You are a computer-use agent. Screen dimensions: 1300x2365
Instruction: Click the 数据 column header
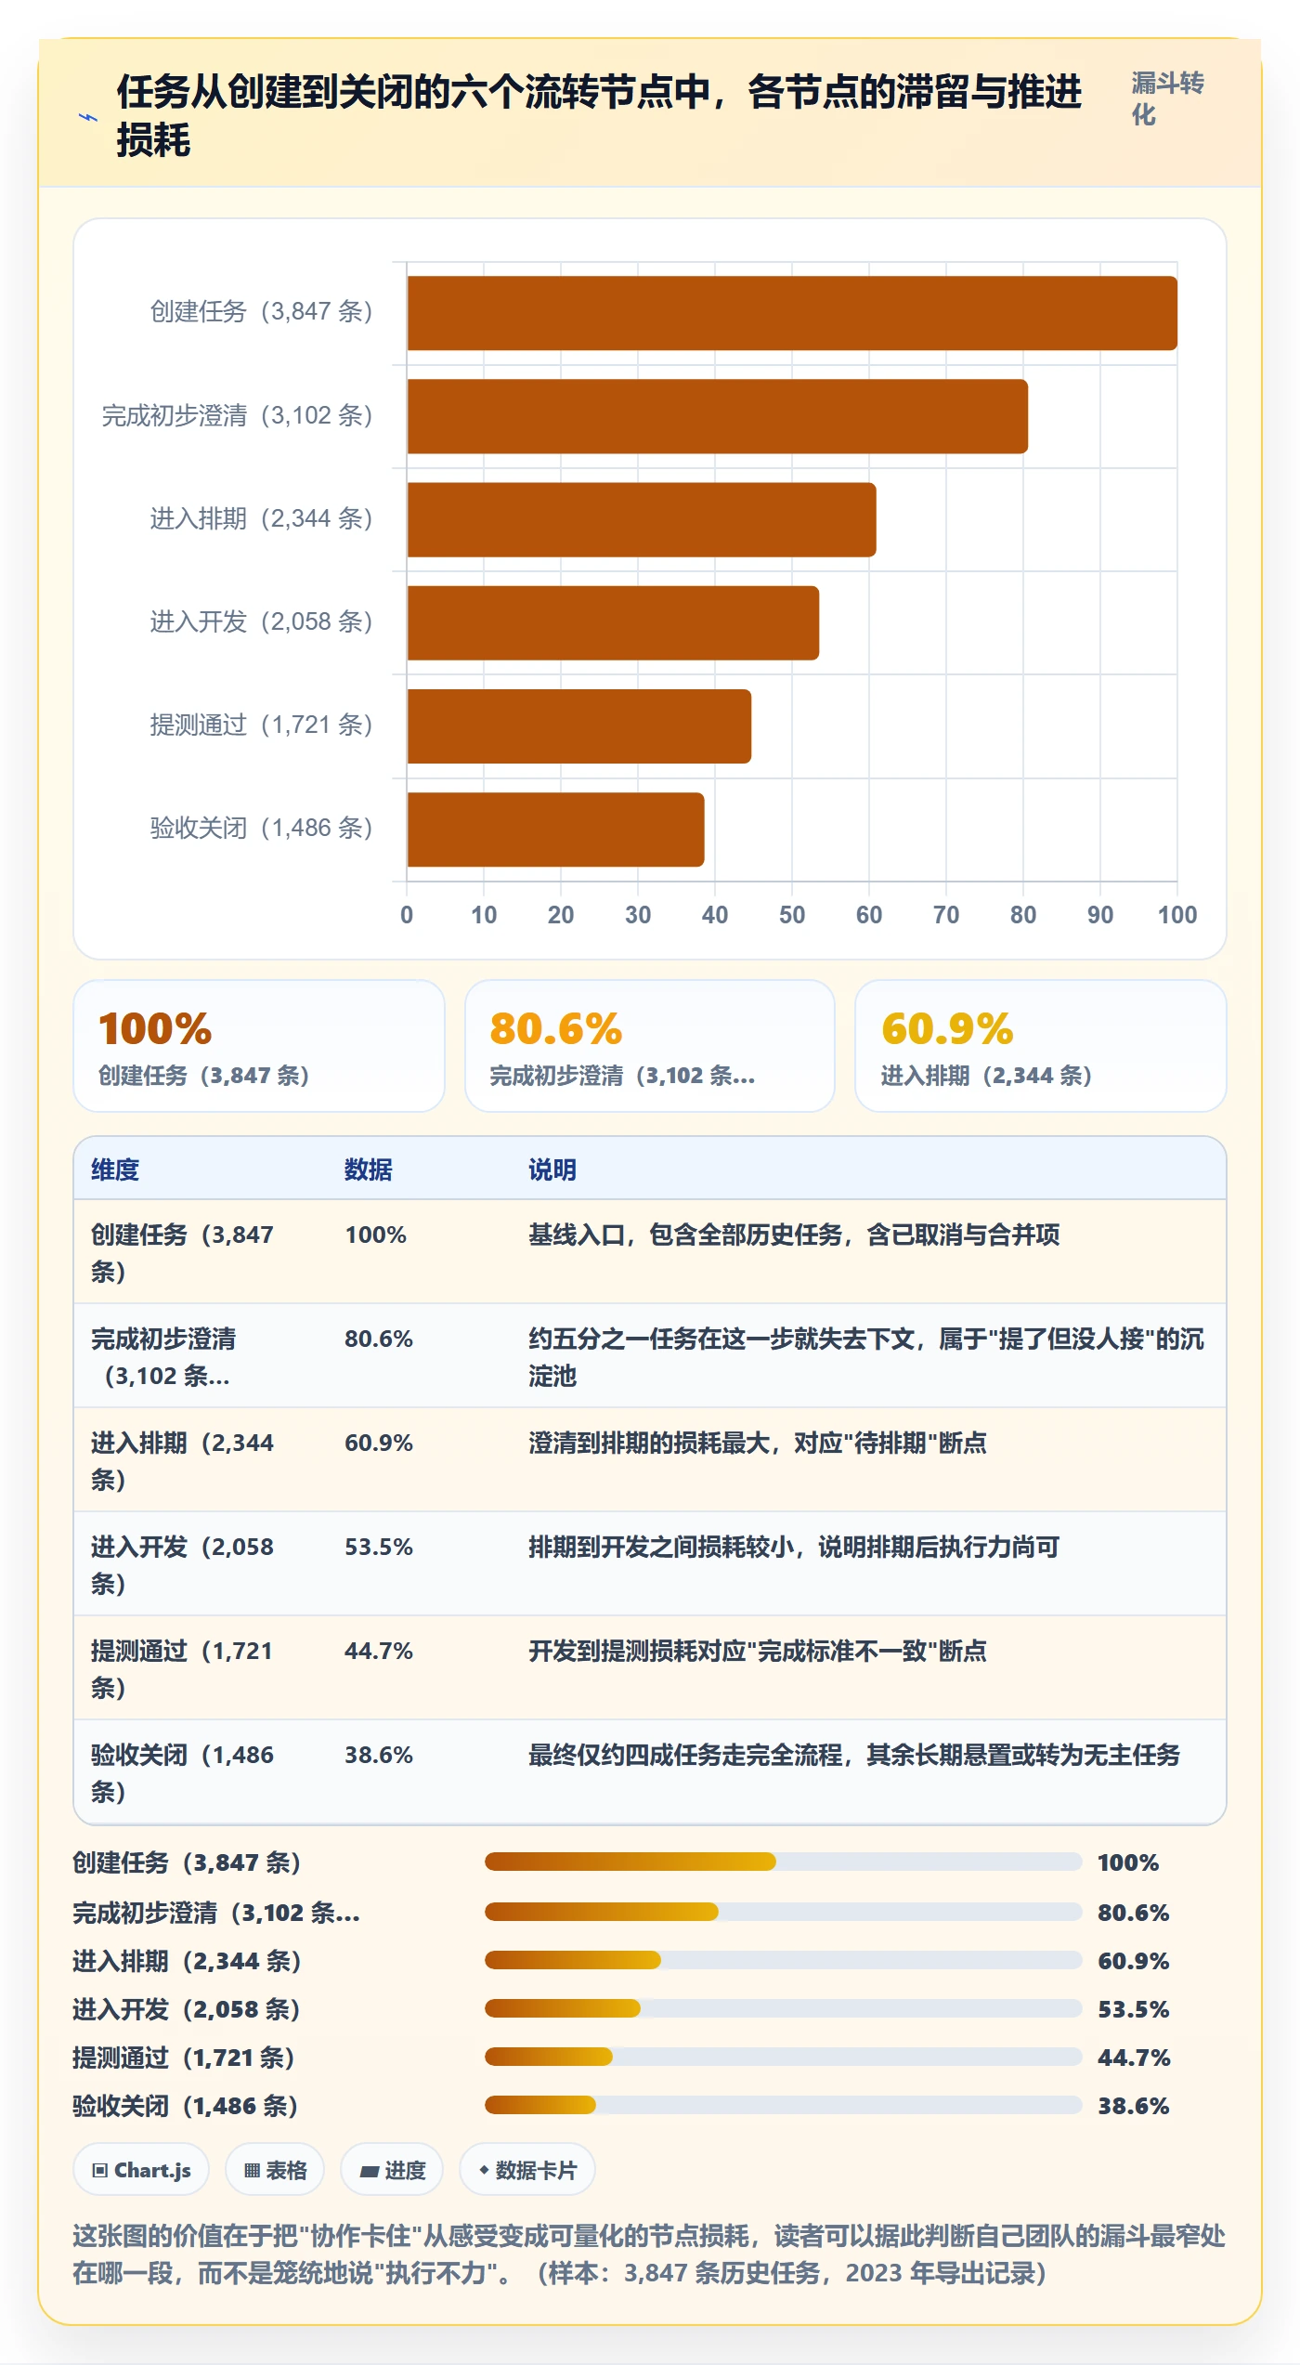369,1169
